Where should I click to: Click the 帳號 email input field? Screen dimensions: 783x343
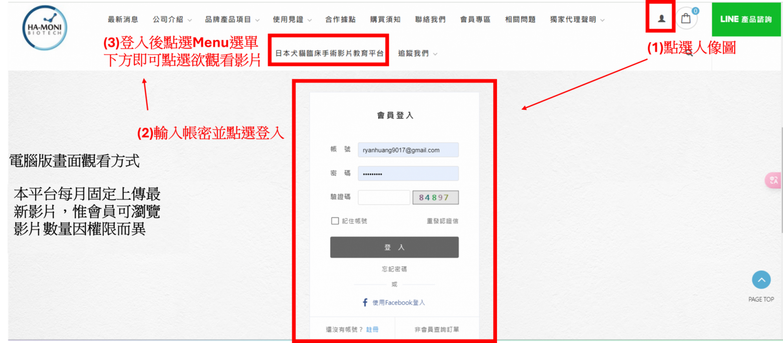[x=408, y=150]
